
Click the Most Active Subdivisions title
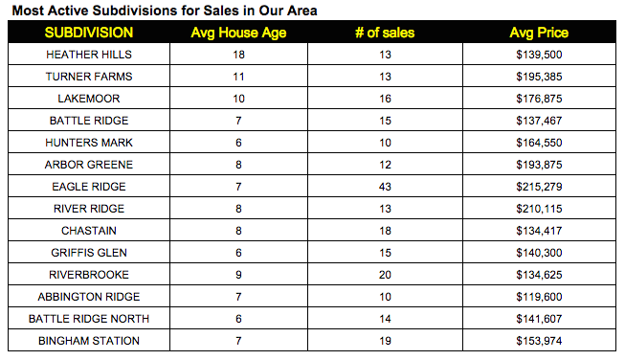[x=165, y=11]
